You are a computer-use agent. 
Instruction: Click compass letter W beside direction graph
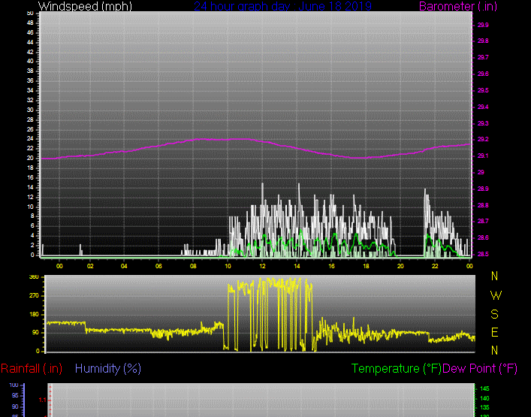pos(496,295)
